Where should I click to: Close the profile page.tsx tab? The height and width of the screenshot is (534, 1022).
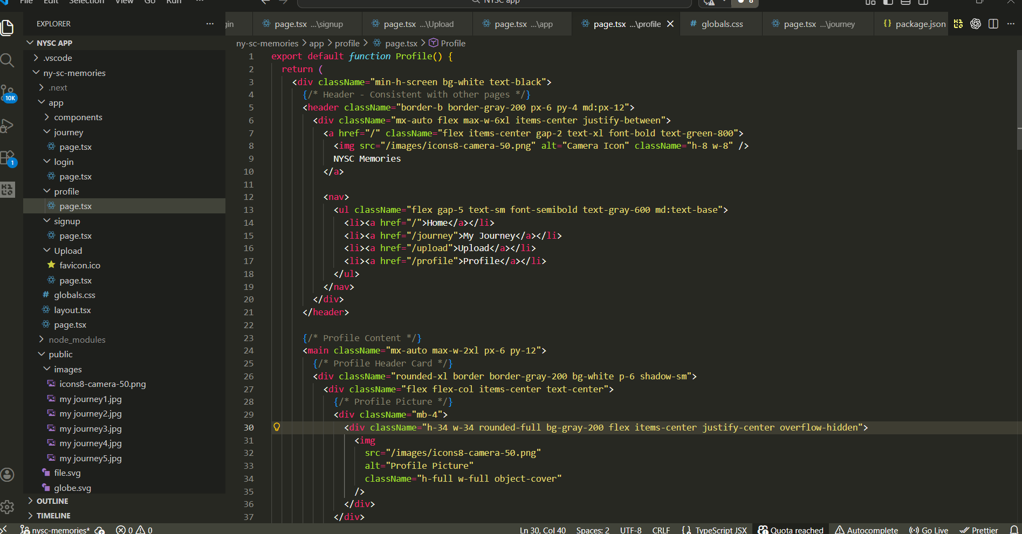[x=670, y=24]
